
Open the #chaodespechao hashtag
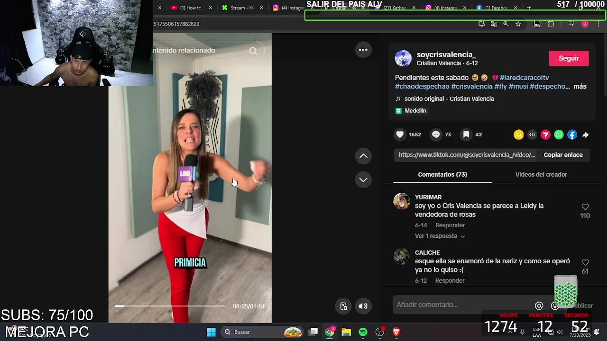(x=422, y=86)
